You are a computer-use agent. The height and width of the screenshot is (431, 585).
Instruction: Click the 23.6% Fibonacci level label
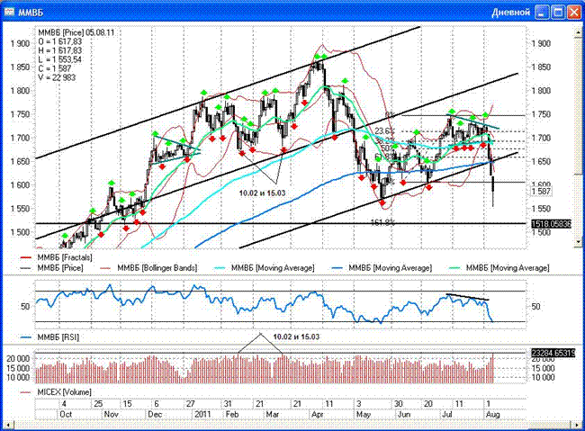pyautogui.click(x=384, y=131)
